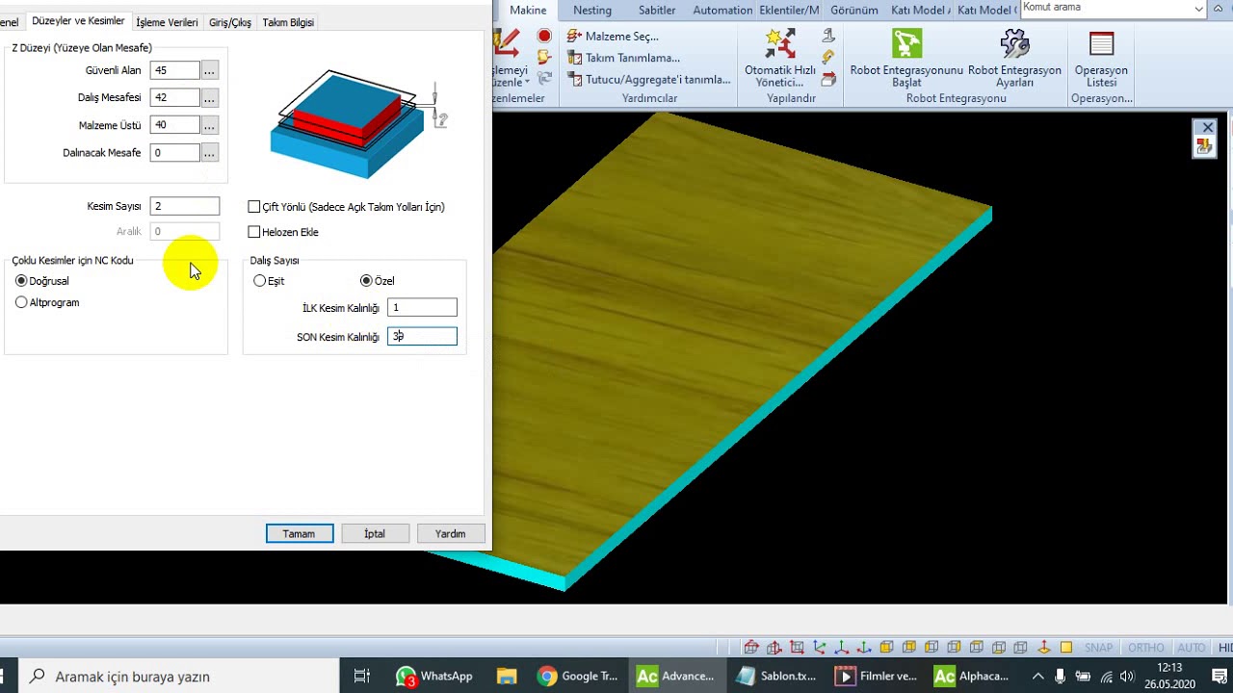Click the second red isometric view icon in the status bar
This screenshot has height=693, width=1233.
[774, 648]
